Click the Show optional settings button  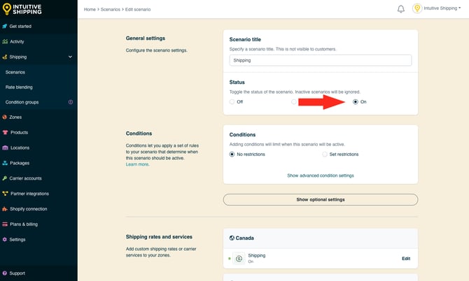point(320,200)
